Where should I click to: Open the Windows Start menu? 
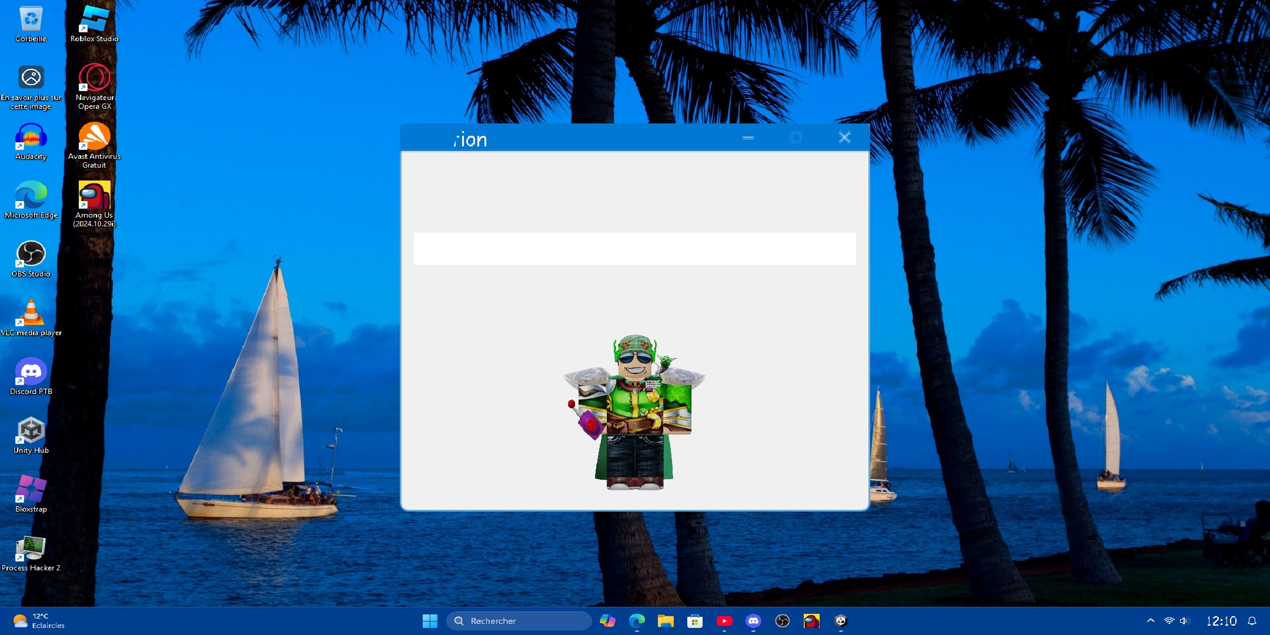pyautogui.click(x=430, y=621)
